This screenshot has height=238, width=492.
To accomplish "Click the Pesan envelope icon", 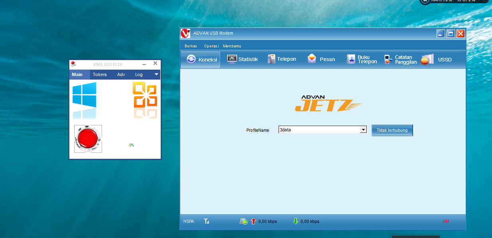I will [x=312, y=59].
